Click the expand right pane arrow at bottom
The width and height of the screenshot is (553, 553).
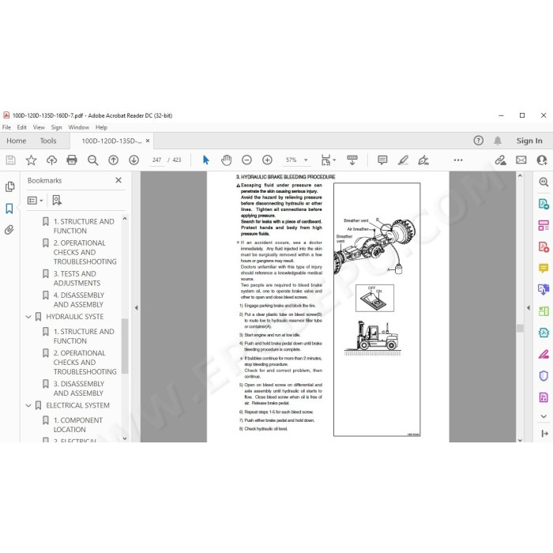point(544,434)
